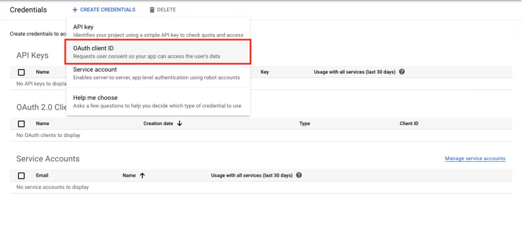Viewport: 522px width, 231px height.
Task: Tick the OAuth 2.0 Clients select-all checkbox
Action: click(x=22, y=123)
